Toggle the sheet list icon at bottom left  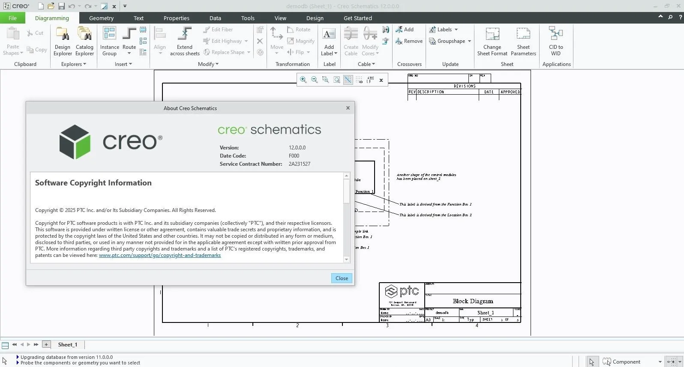click(5, 345)
